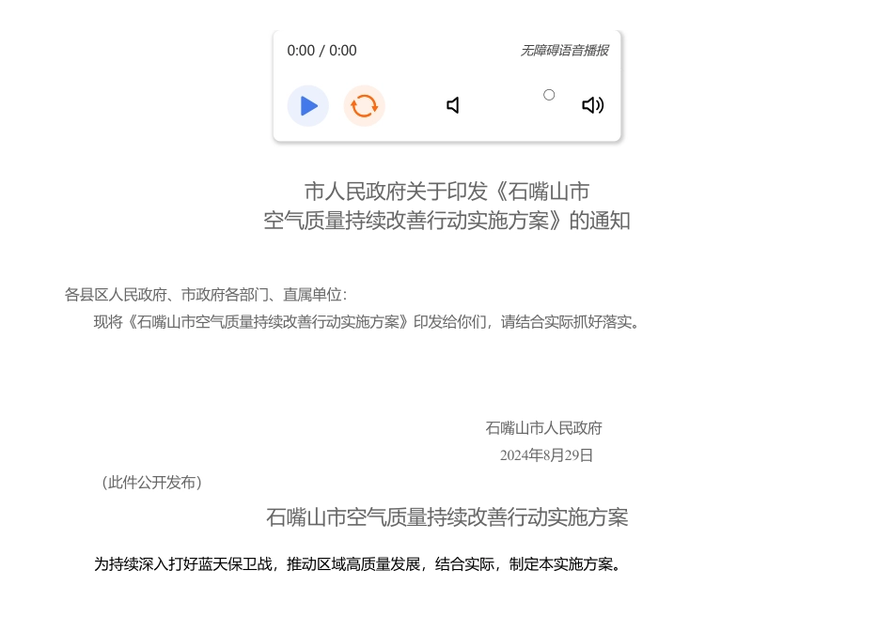Click the line 各县区人民政府、市政府各部门、直属单位
The image size is (893, 631).
[x=206, y=295]
